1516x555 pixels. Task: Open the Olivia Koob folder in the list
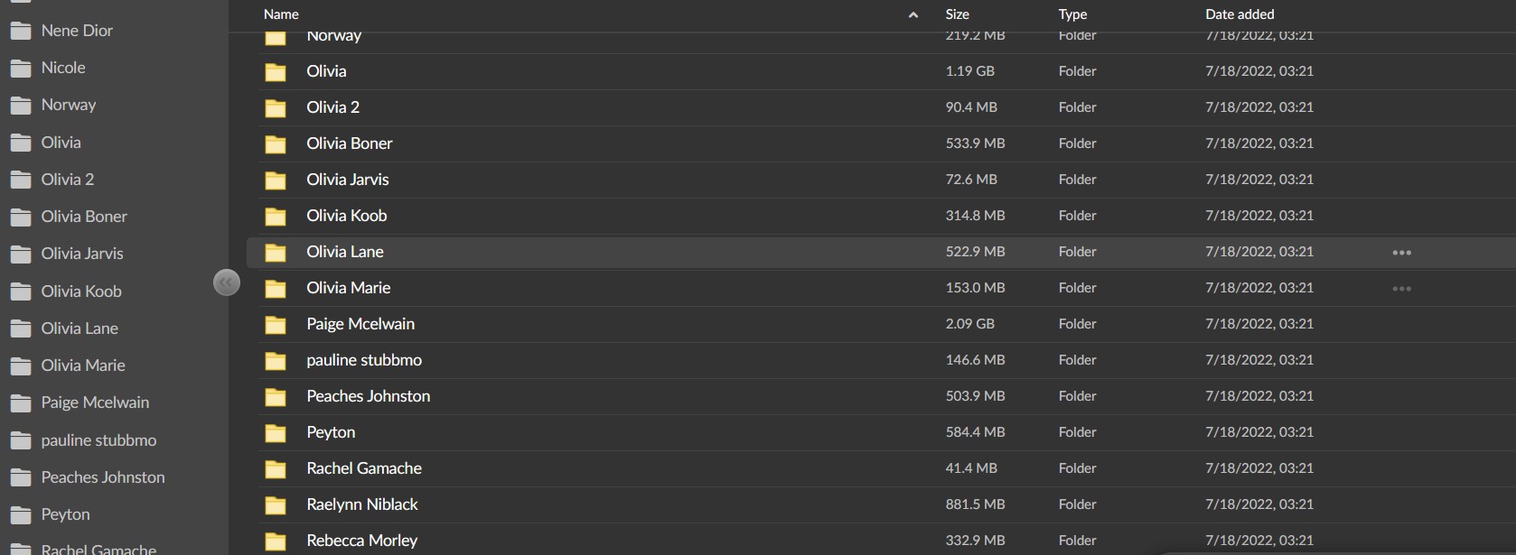click(x=346, y=216)
